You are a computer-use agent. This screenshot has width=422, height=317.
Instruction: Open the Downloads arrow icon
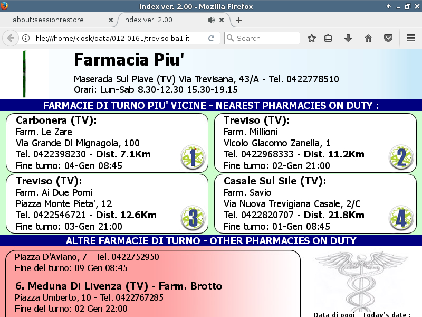(x=348, y=38)
